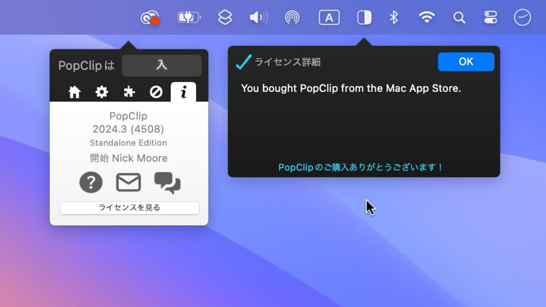Click the battery status icon
This screenshot has width=546, height=307.
(188, 17)
